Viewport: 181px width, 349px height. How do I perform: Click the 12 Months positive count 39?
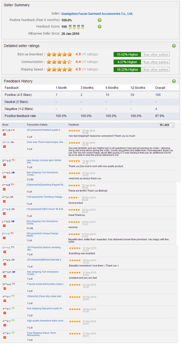click(132, 95)
